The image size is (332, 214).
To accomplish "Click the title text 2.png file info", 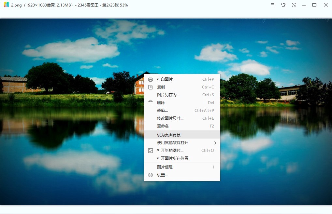I will click(69, 5).
